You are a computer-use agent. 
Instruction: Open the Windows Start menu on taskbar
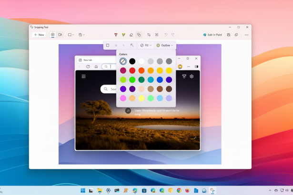tap(83, 190)
